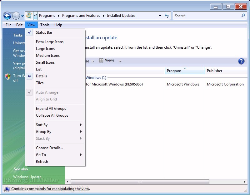This screenshot has height=195, width=250.
Task: Select the Tiles view option
Action: 40,83
